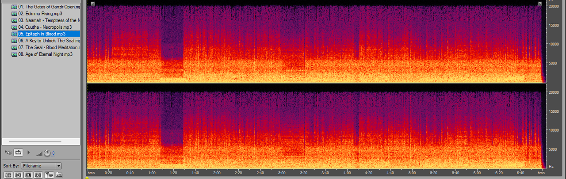566x179 pixels.
Task: Click the full path folder icon
Action: 59,175
